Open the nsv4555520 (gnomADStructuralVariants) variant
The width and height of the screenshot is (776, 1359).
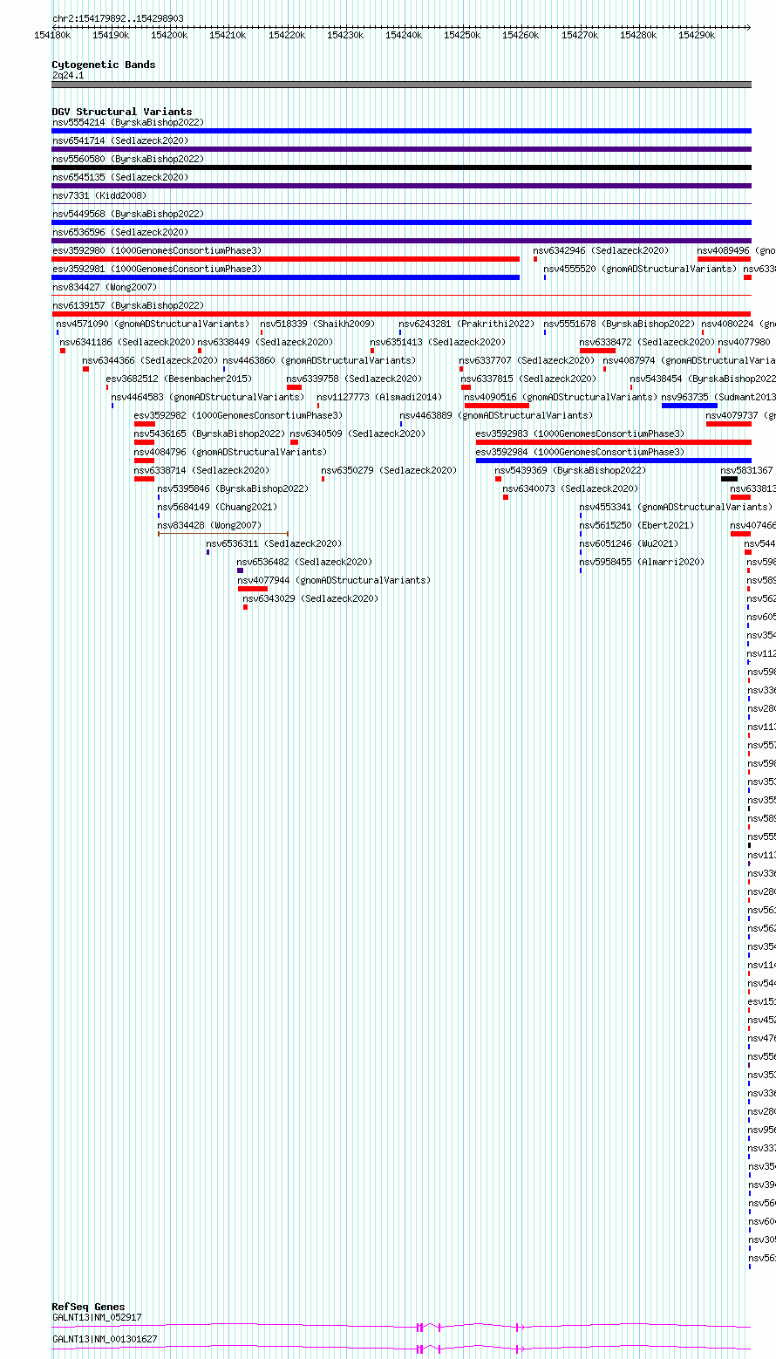[640, 270]
